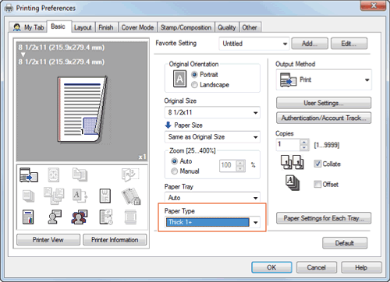The image size is (390, 282).
Task: Click the grayed-out duplicate pages icon
Action: pos(80,174)
